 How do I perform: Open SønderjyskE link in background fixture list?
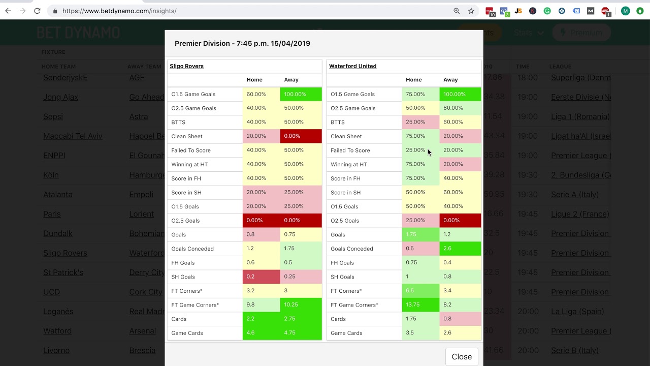(x=66, y=78)
